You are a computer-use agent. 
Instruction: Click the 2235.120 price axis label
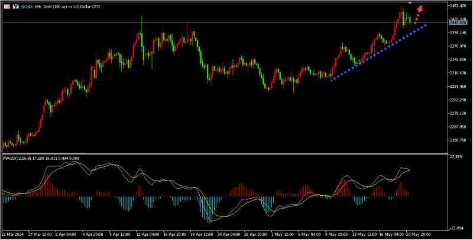coord(458,113)
